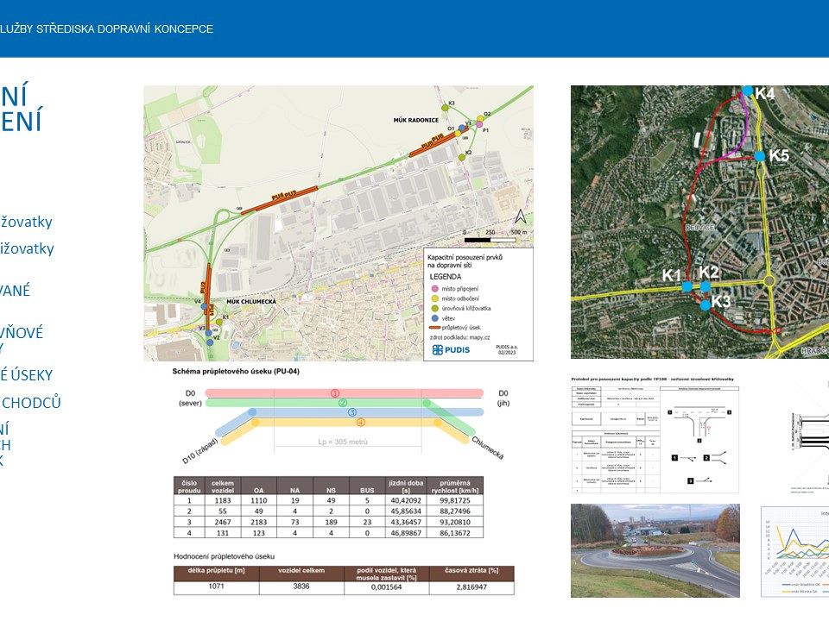
Task: Click travel time cell '46,89867'
Action: 406,533
